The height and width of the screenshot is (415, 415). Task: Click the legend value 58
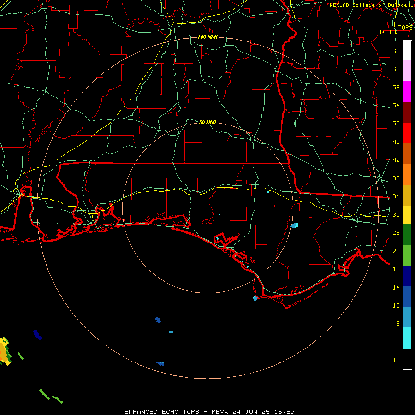point(396,87)
